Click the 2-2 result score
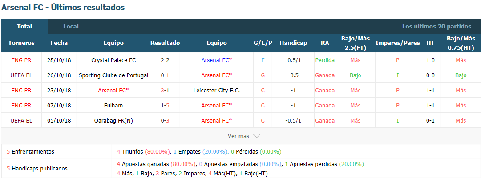This screenshot has width=481, height=178. tap(165, 60)
